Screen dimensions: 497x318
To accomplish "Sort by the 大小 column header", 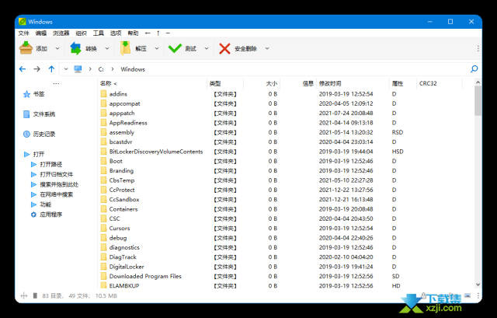I will click(262, 83).
